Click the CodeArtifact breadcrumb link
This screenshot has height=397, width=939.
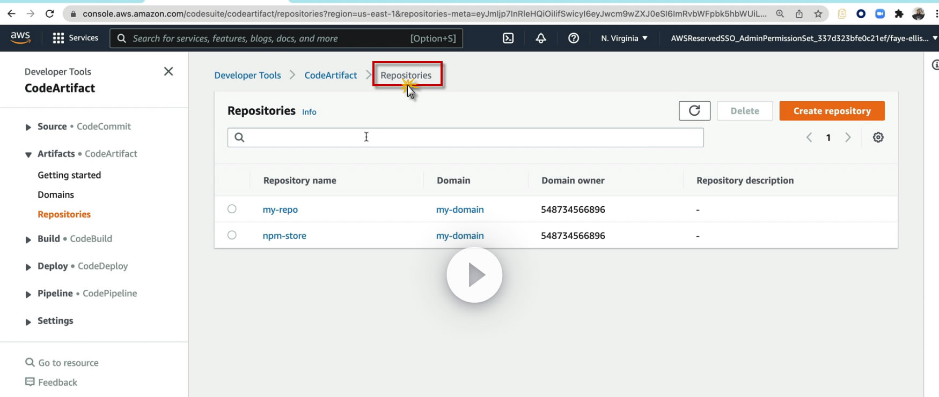331,76
